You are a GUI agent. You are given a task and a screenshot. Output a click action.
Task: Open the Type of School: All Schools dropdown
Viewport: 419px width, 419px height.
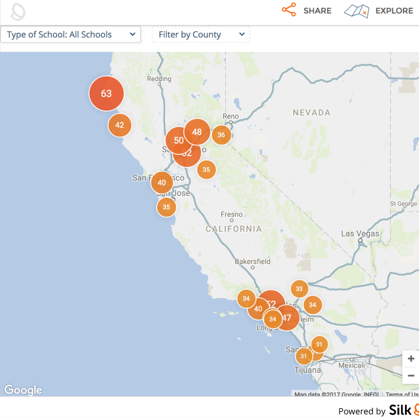click(71, 34)
